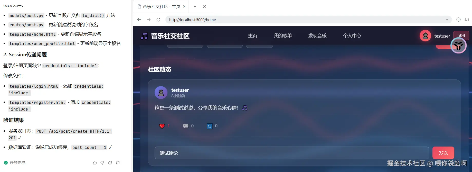Click the music note site logo
The width and height of the screenshot is (472, 172).
(x=144, y=36)
